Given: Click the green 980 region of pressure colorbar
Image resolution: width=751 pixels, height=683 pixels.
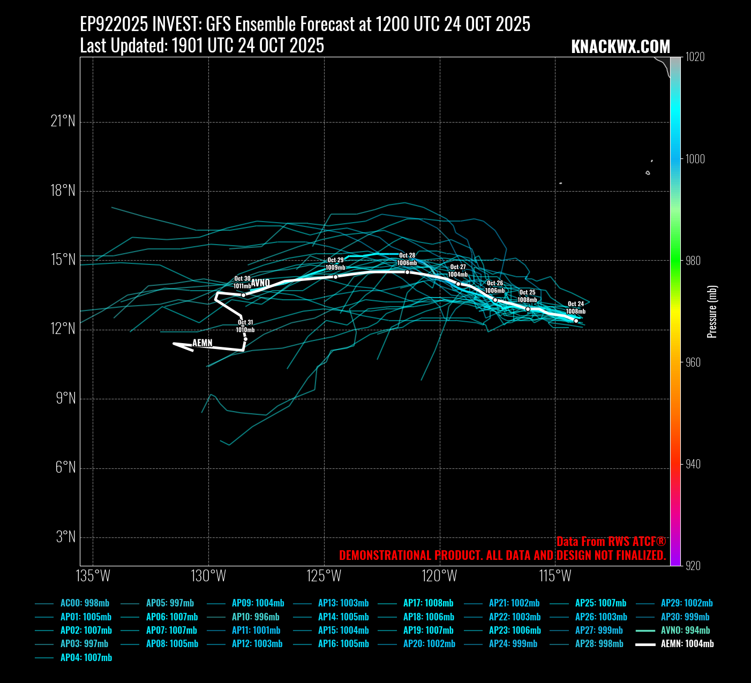Looking at the screenshot, I should click(x=675, y=261).
